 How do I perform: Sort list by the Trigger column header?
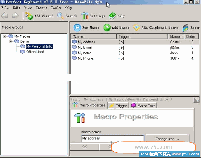[x=142, y=37]
